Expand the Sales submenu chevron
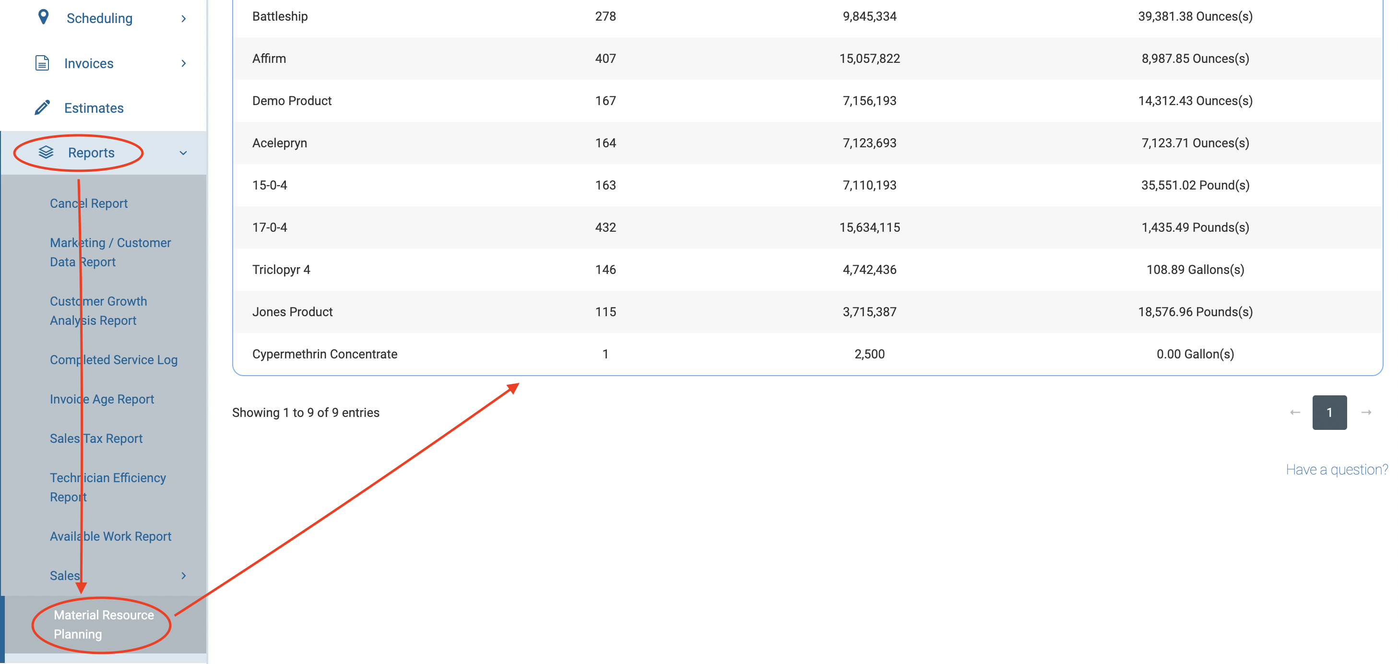 click(x=183, y=576)
